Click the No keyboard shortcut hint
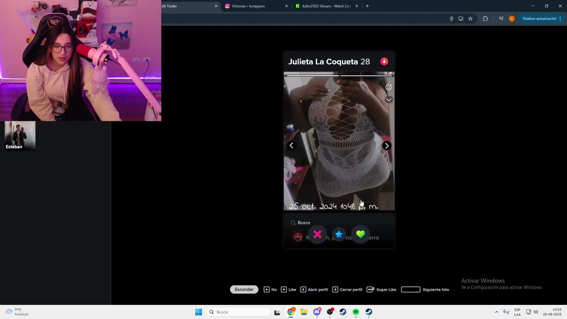 point(270,289)
